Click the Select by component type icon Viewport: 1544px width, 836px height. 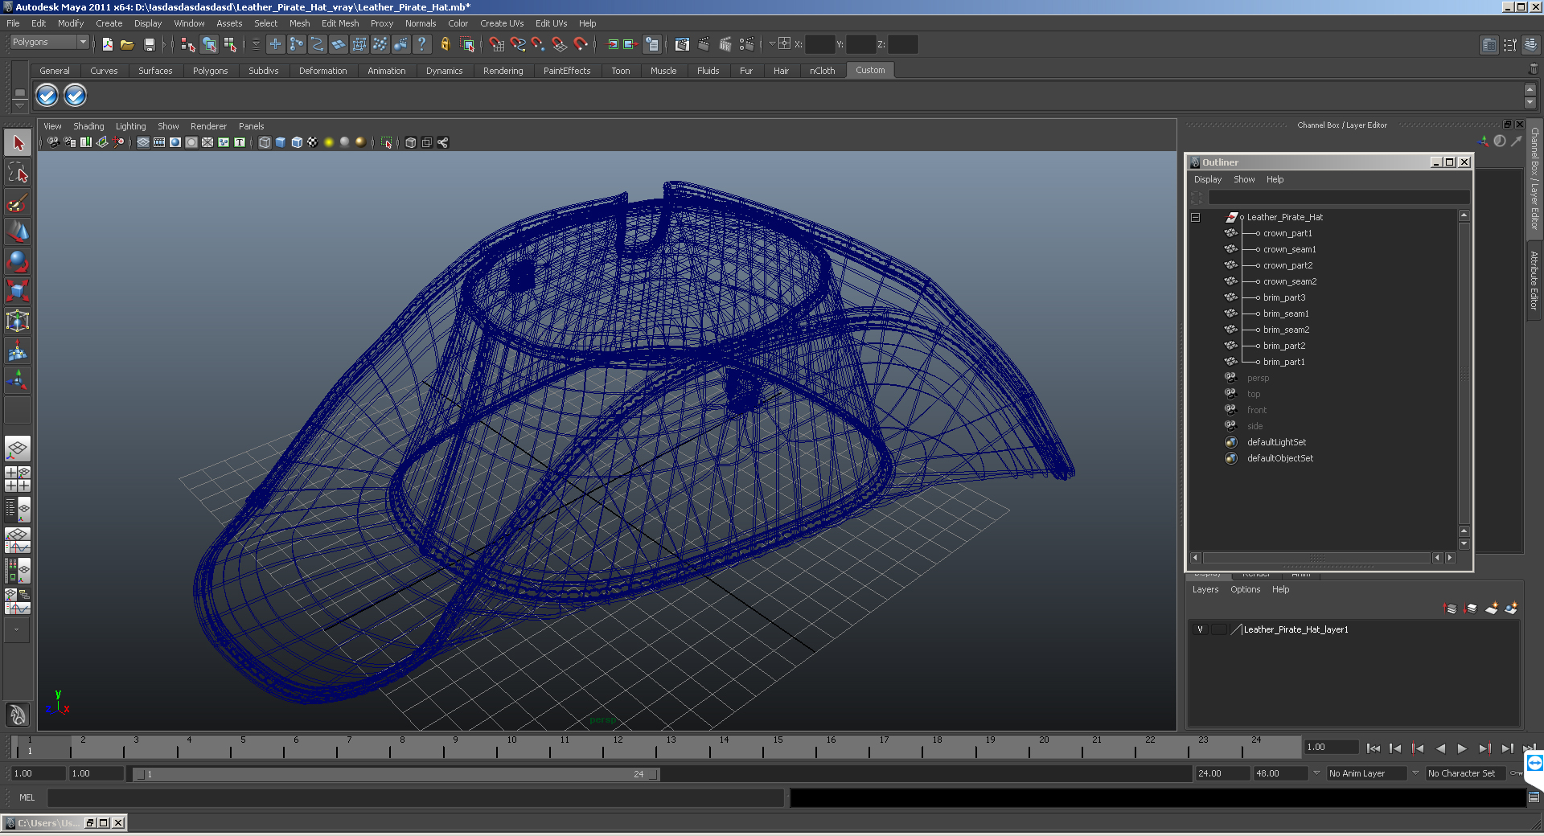pos(230,45)
